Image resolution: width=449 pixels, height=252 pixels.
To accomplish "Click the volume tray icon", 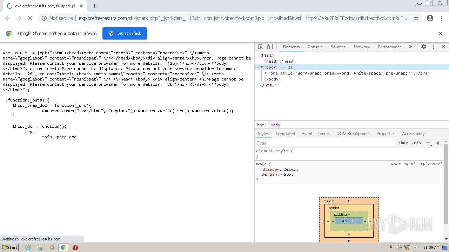I will (399, 247).
